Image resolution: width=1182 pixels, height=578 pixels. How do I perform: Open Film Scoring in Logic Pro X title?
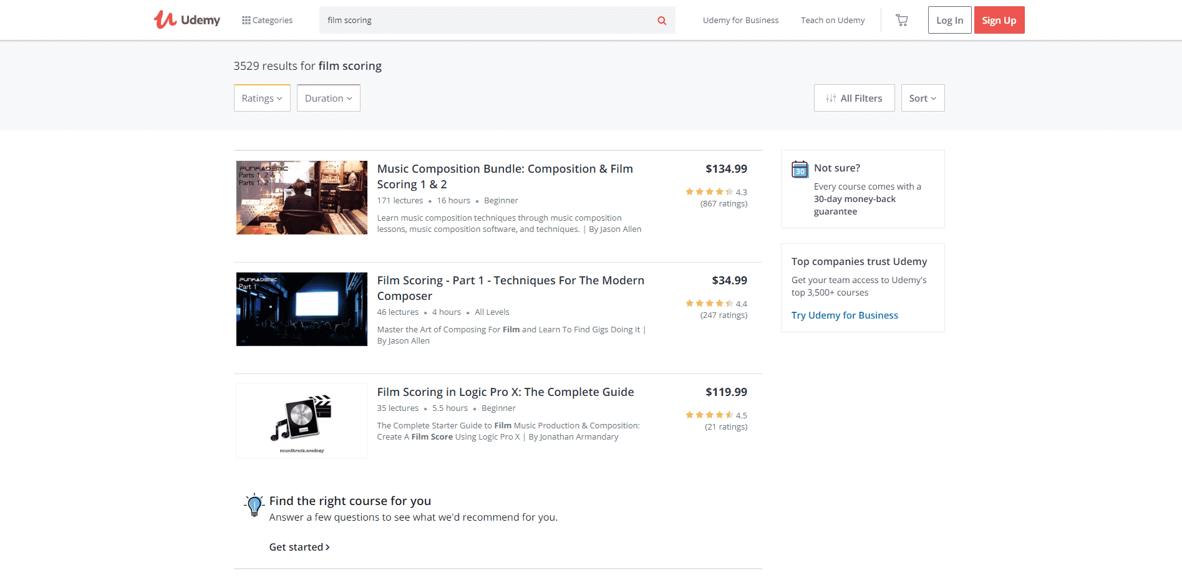(x=505, y=392)
